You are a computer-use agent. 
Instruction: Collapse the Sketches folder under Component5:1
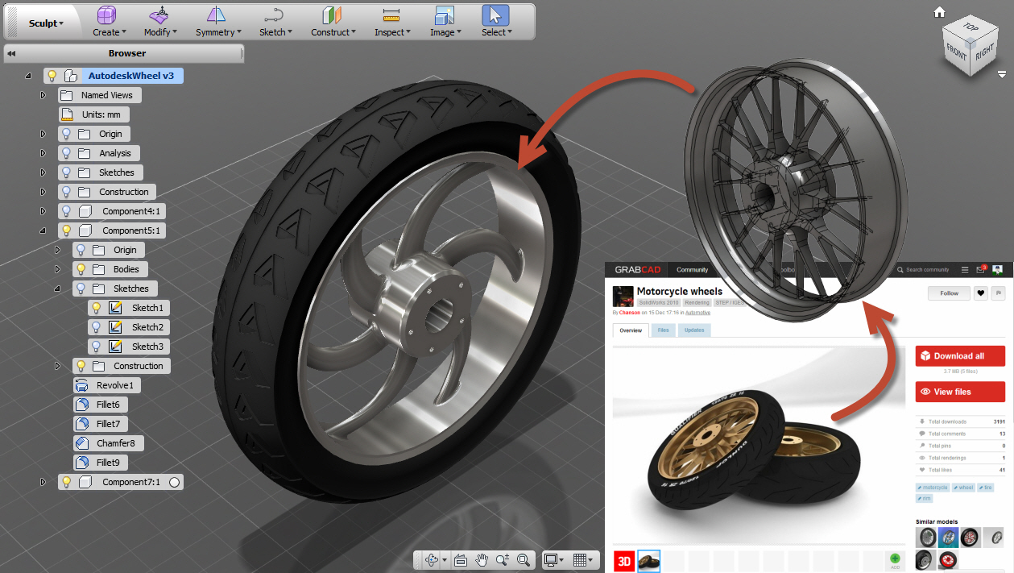pos(57,288)
